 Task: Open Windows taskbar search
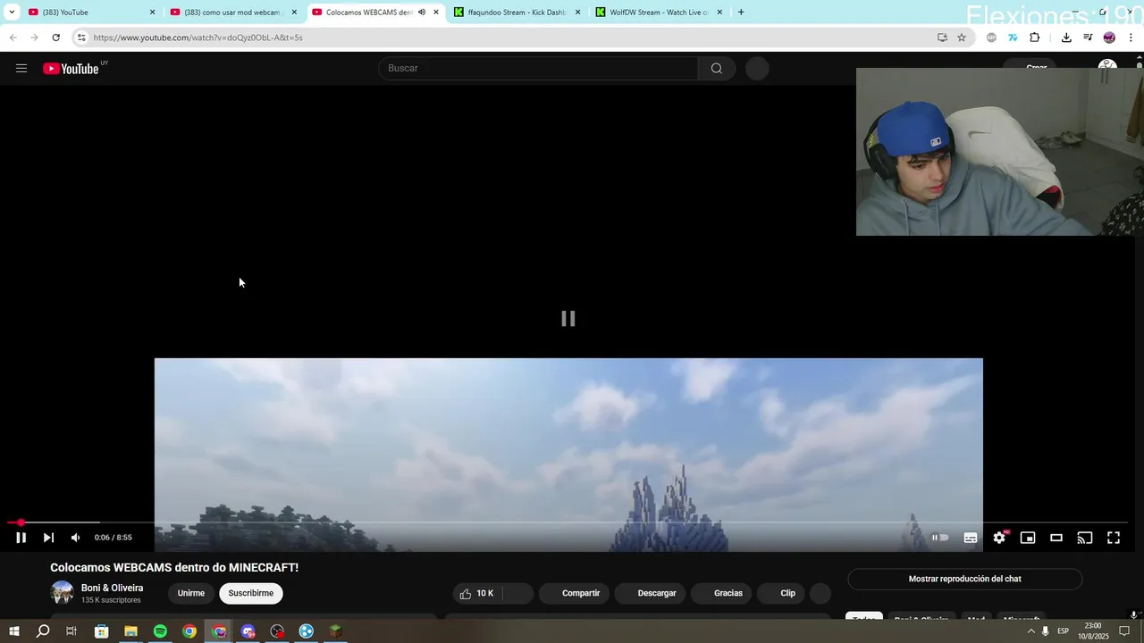(43, 631)
